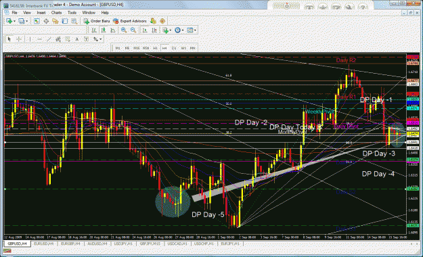
Task: Open the File menu
Action: pos(15,13)
